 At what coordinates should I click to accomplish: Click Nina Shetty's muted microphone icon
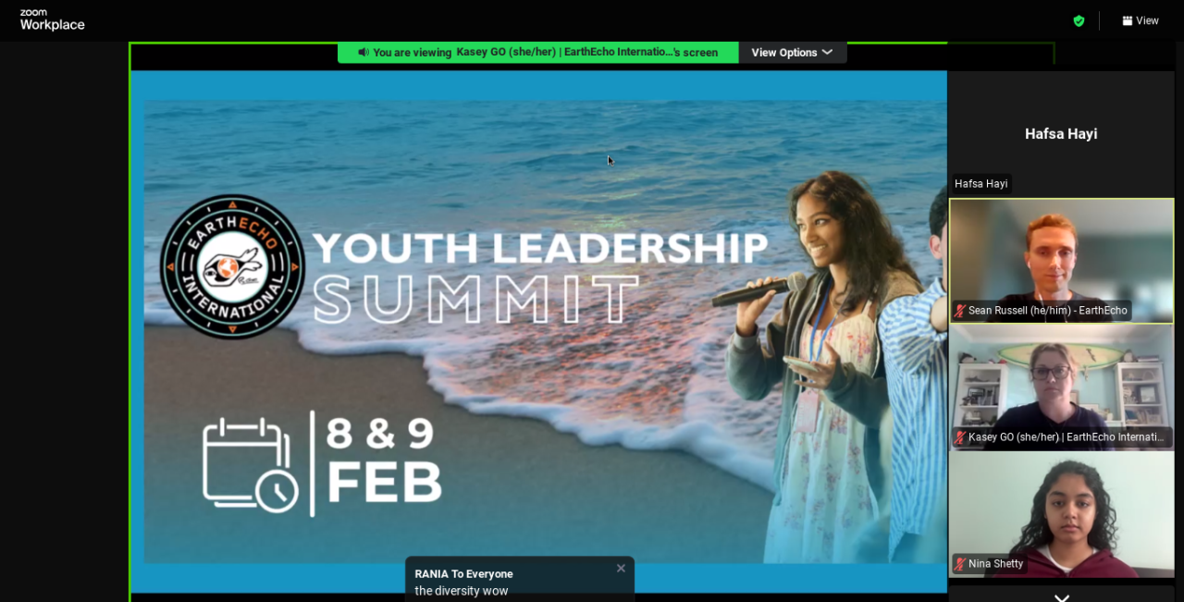pos(960,564)
